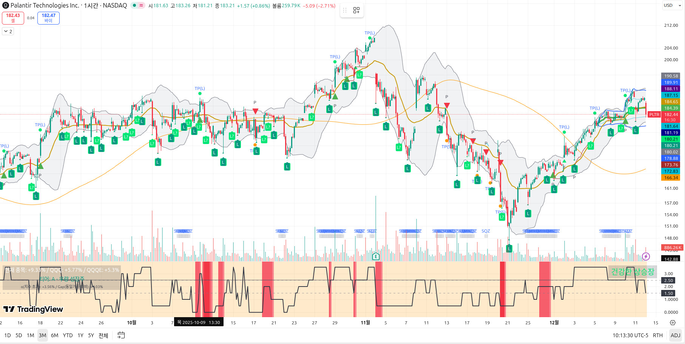The height and width of the screenshot is (344, 685).
Task: Click the 2025-10-09 13:30 crosshair date label
Action: [199, 322]
